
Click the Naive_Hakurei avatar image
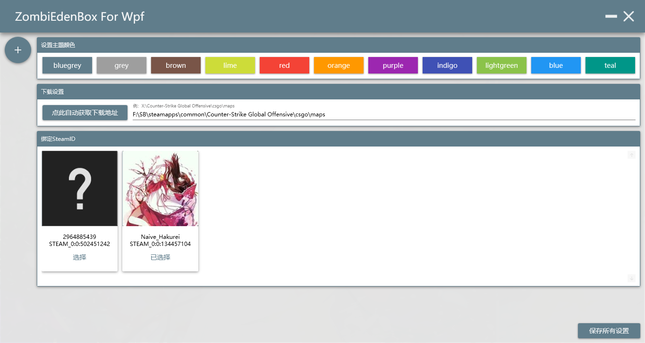tap(160, 188)
